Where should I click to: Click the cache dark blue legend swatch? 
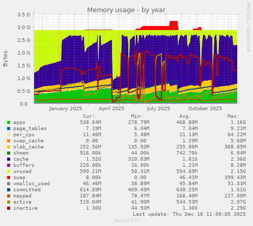(9, 159)
